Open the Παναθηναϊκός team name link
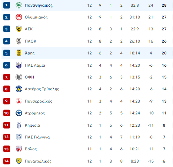This screenshot has width=173, height=167. click(x=39, y=5)
